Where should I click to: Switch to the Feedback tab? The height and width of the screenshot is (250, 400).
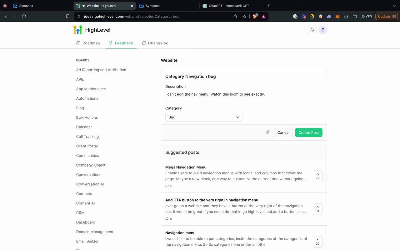click(121, 43)
